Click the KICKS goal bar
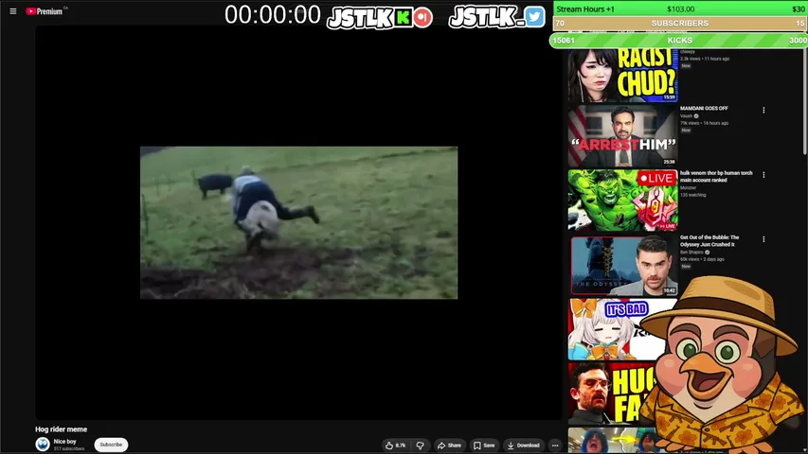Image resolution: width=808 pixels, height=454 pixels. click(x=679, y=40)
